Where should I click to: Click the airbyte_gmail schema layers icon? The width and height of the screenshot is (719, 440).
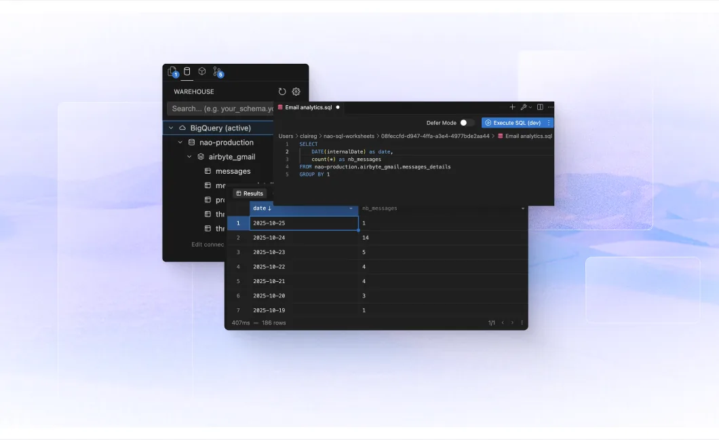click(201, 156)
